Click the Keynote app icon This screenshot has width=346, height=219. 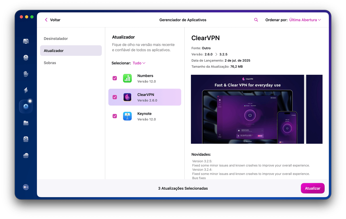127,116
